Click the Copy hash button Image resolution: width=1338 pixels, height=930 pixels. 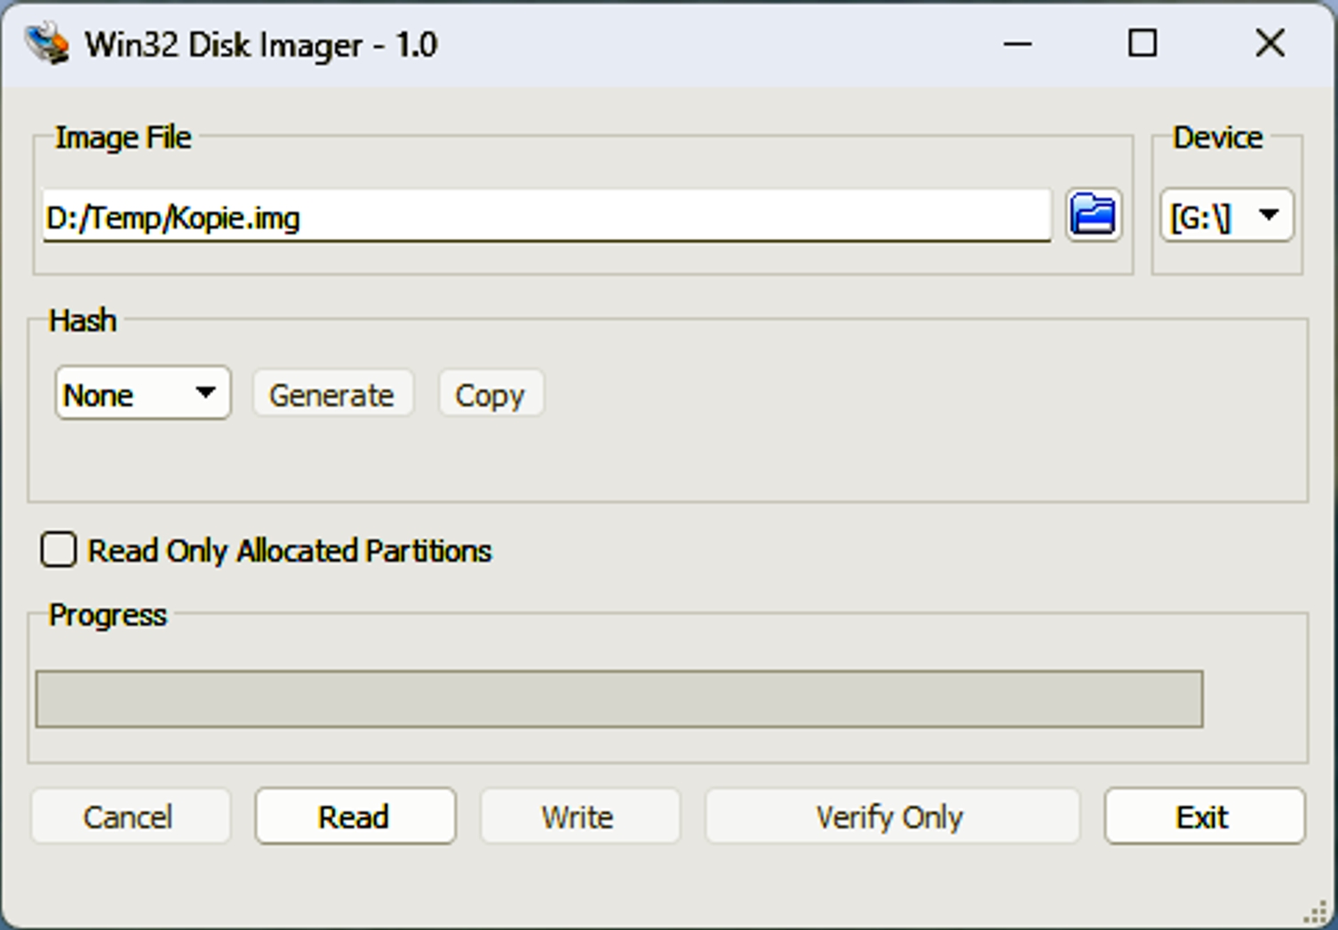coord(490,394)
